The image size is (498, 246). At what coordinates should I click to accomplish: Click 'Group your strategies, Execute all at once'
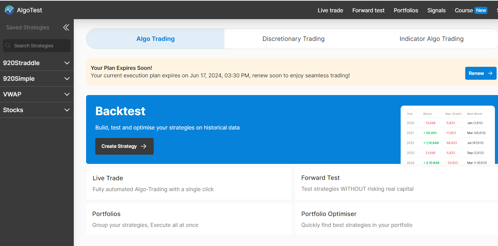coord(145,225)
